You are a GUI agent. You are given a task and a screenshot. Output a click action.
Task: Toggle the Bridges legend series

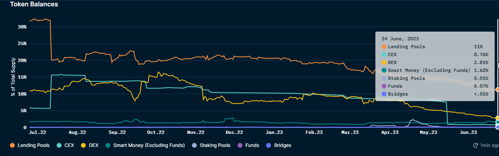279,145
